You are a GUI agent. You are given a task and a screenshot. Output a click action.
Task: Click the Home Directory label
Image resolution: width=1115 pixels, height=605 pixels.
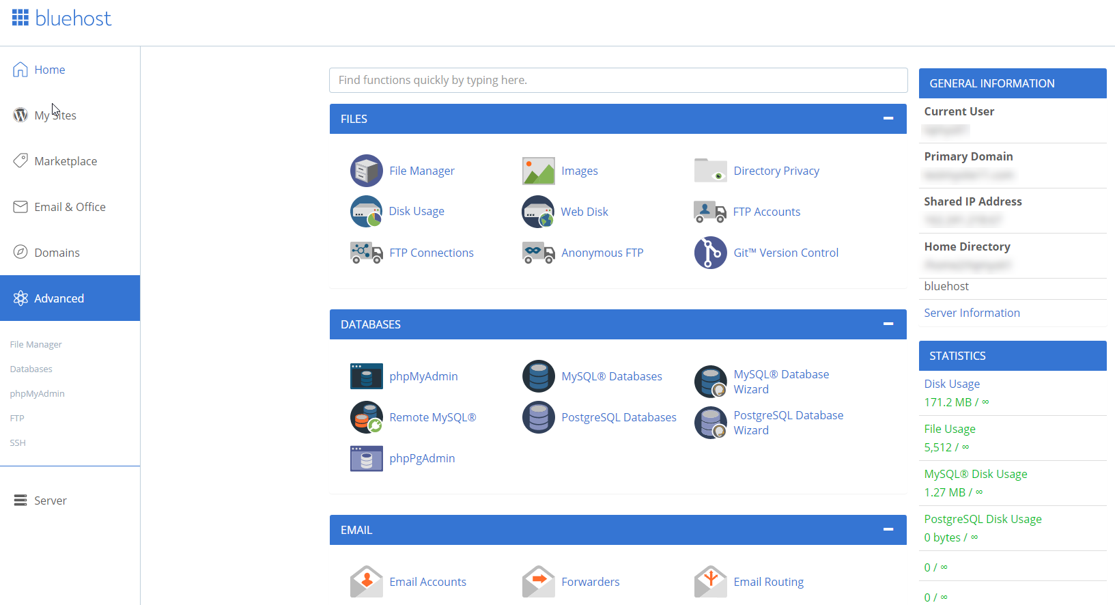point(967,247)
